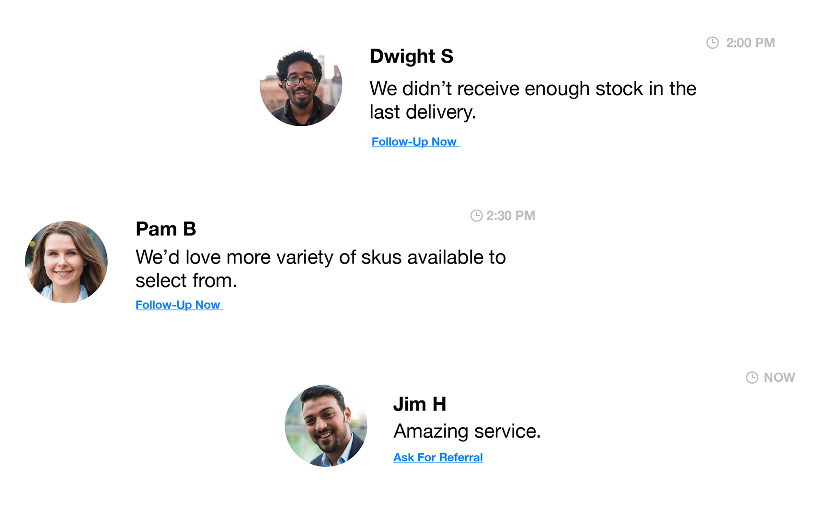Image resolution: width=825 pixels, height=510 pixels.
Task: Click the clock icon beside 2:00 PM
Action: click(712, 43)
